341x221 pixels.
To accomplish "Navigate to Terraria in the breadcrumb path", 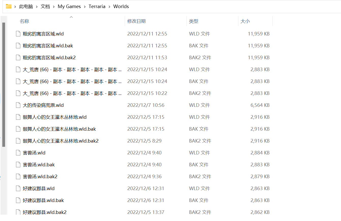I will [x=97, y=7].
